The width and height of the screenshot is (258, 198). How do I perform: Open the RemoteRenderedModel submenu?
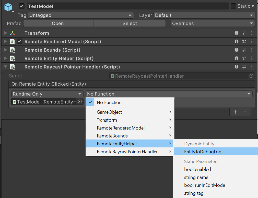[130, 128]
